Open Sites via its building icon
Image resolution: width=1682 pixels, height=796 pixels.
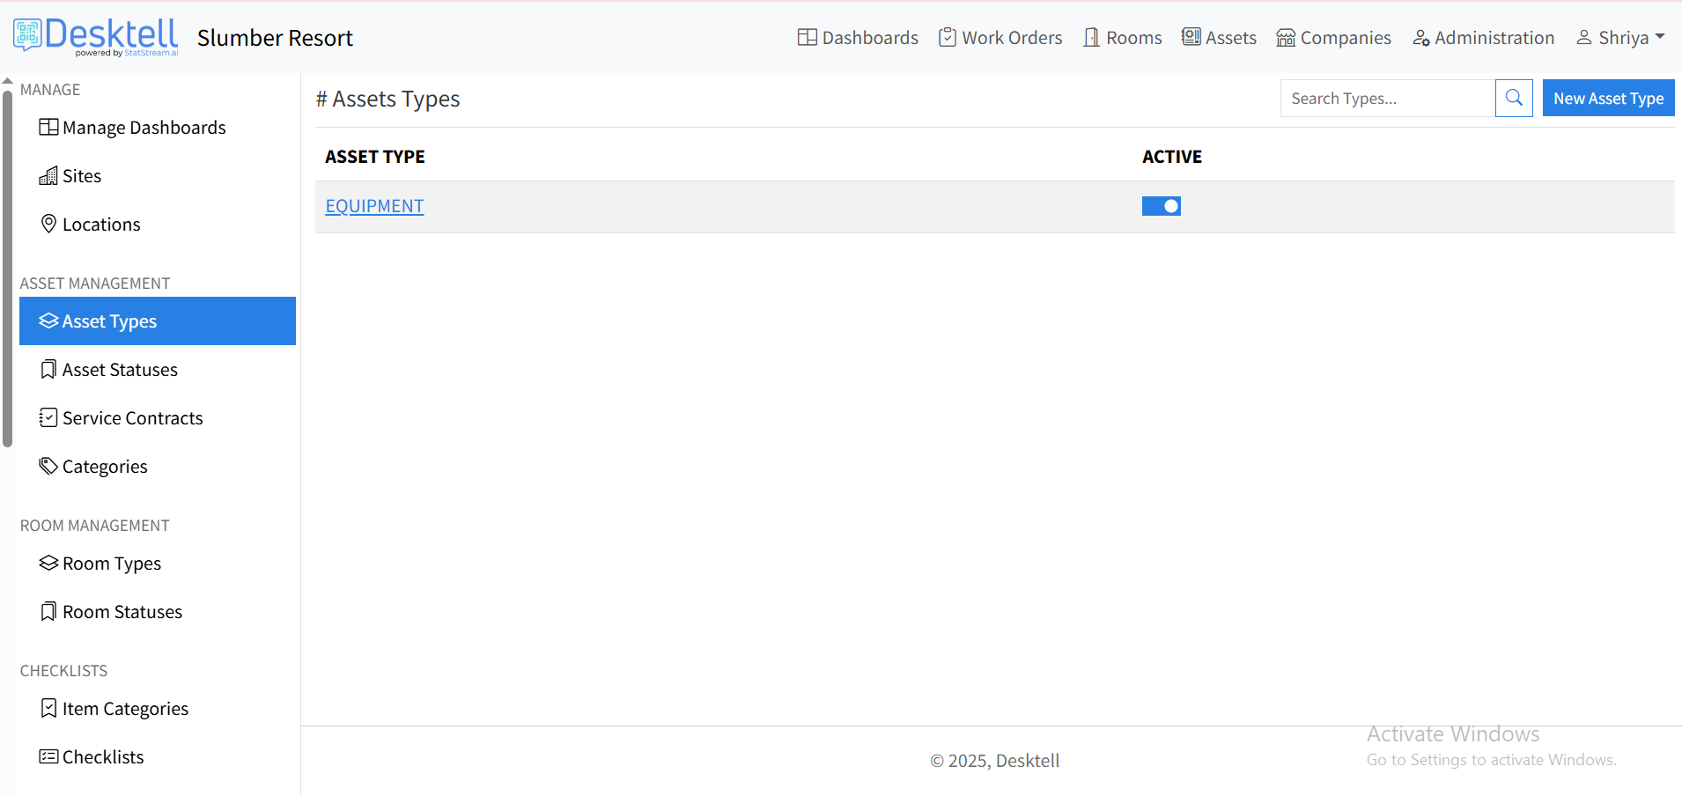click(x=48, y=176)
